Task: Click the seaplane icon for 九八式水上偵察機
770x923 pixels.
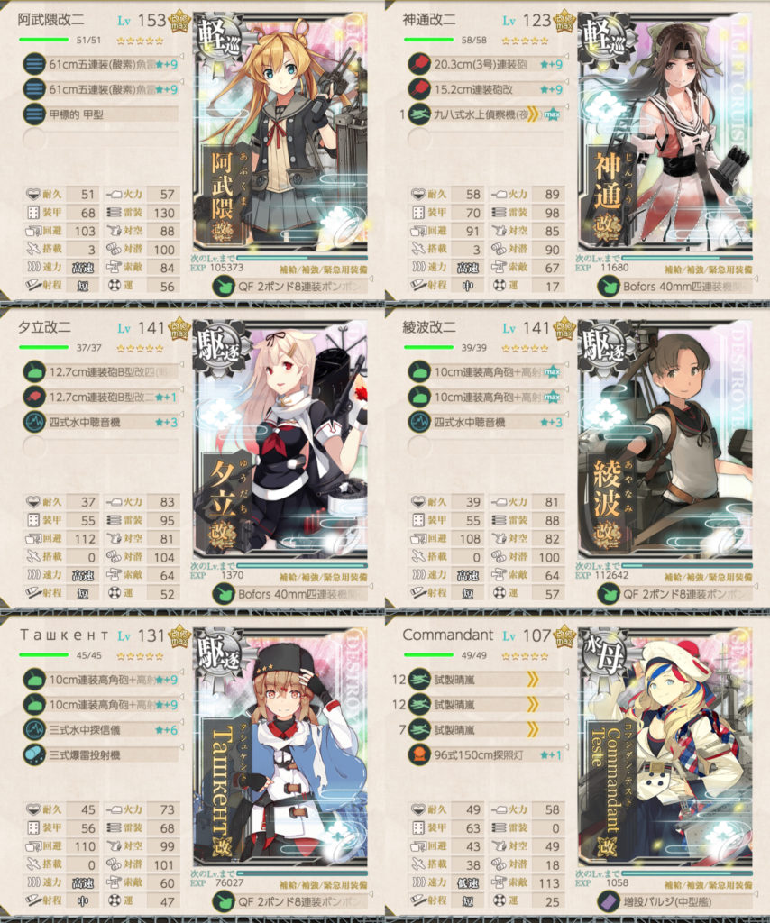Action: (x=419, y=114)
